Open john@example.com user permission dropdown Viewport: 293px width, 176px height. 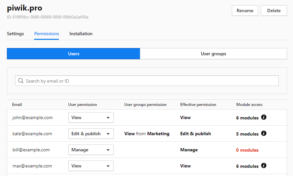tap(91, 117)
